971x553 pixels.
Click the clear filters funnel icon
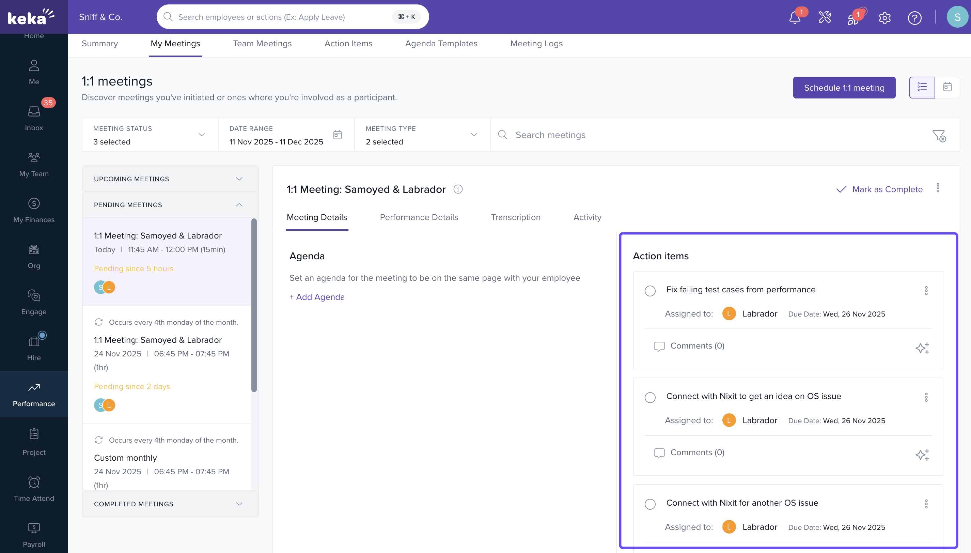pos(939,135)
